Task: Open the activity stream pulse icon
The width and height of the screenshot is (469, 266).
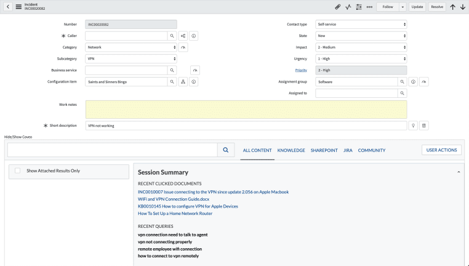Action: (348, 7)
